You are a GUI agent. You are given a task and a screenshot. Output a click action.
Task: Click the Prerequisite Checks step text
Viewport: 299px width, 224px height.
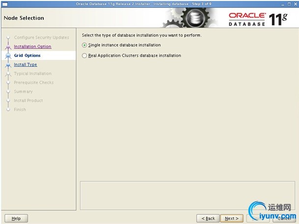[34, 83]
